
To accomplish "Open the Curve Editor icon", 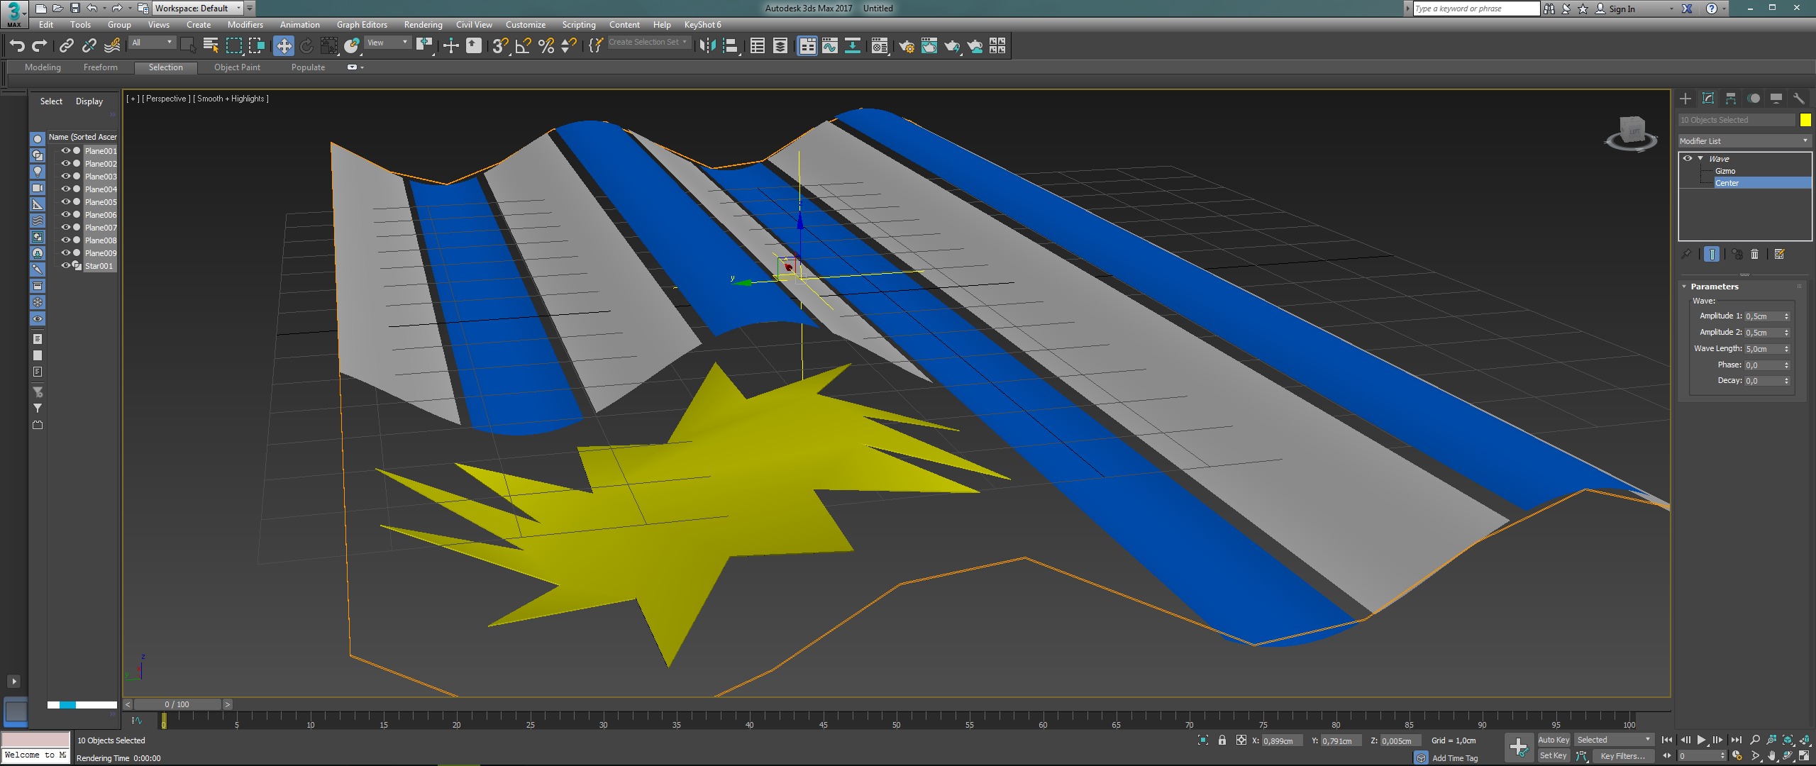I will pos(829,46).
